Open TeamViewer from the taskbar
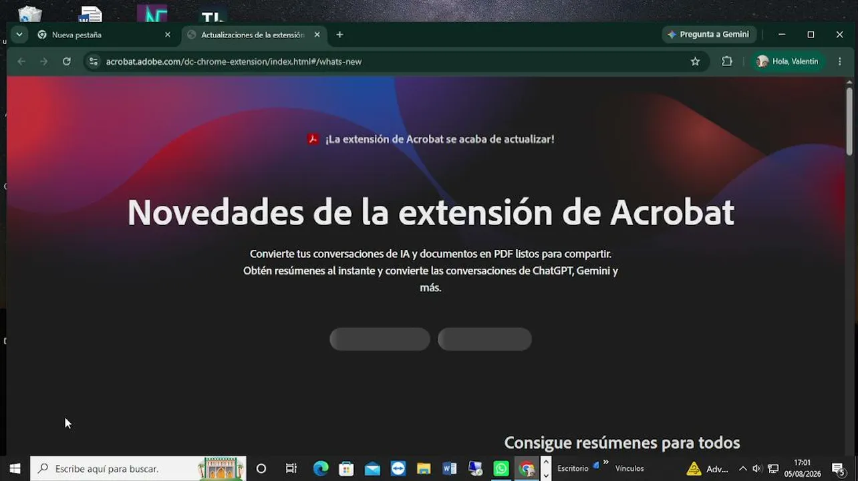858x481 pixels. point(398,468)
